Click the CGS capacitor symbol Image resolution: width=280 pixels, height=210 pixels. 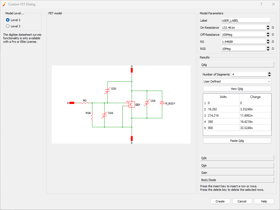[x=104, y=115]
